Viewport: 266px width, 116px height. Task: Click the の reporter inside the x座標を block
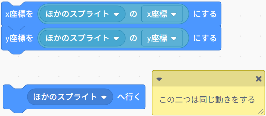point(133,14)
